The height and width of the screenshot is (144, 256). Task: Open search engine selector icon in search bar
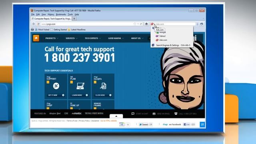click(153, 24)
